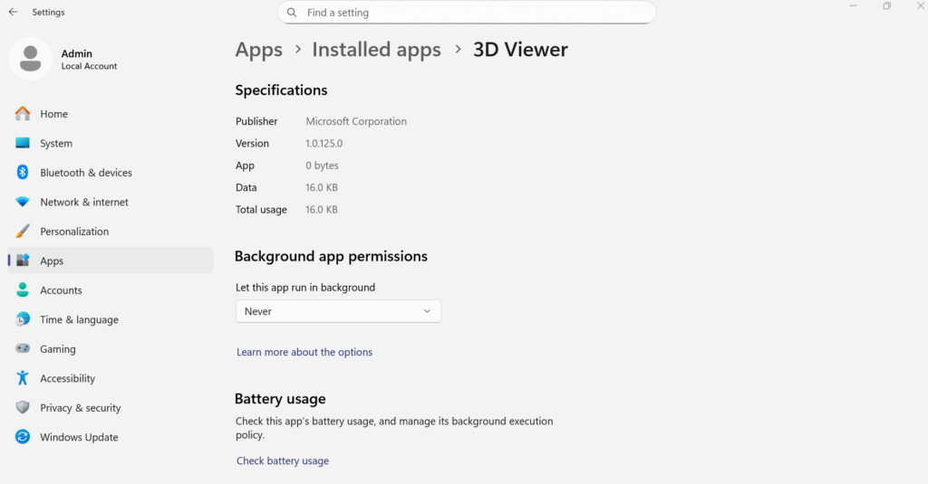Click the Personalization paintbrush icon
The width and height of the screenshot is (928, 484).
[23, 231]
